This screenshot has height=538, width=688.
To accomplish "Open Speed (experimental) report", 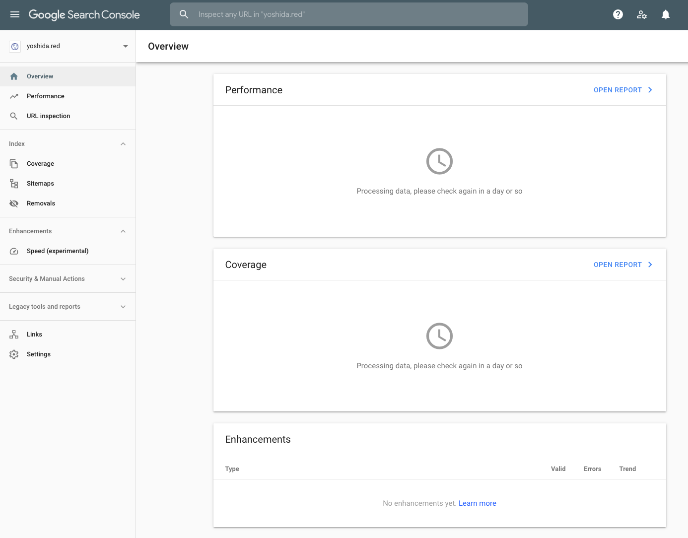I will (x=68, y=251).
